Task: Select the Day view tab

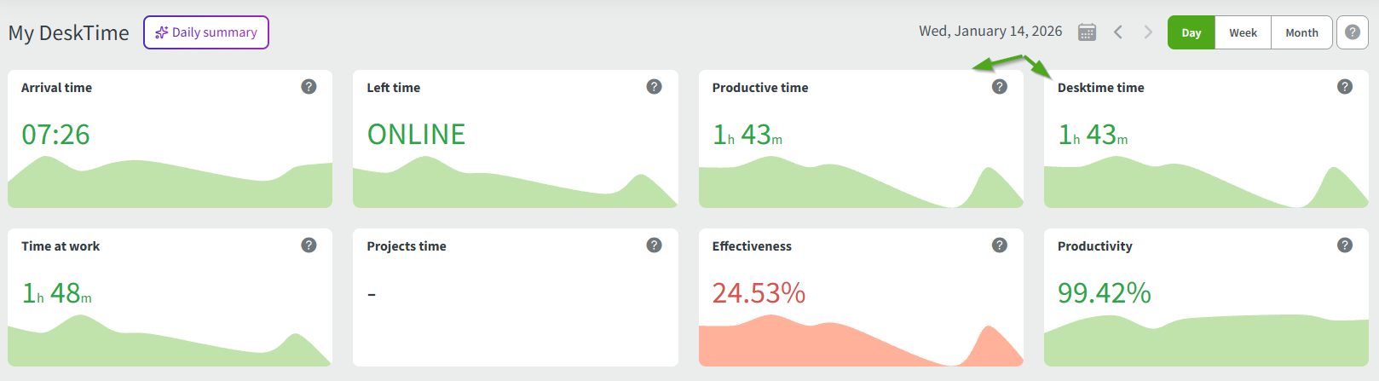Action: (x=1191, y=32)
